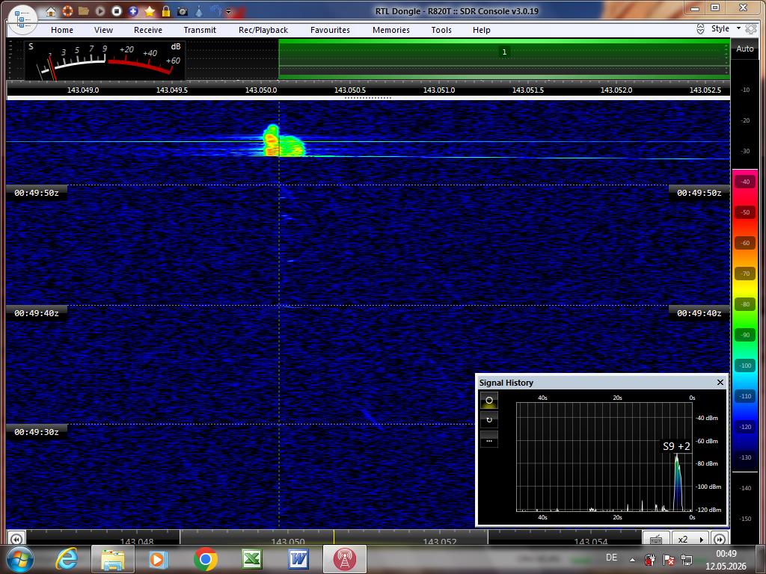
Task: Switch to the Receive ribbon tab
Action: (x=148, y=30)
